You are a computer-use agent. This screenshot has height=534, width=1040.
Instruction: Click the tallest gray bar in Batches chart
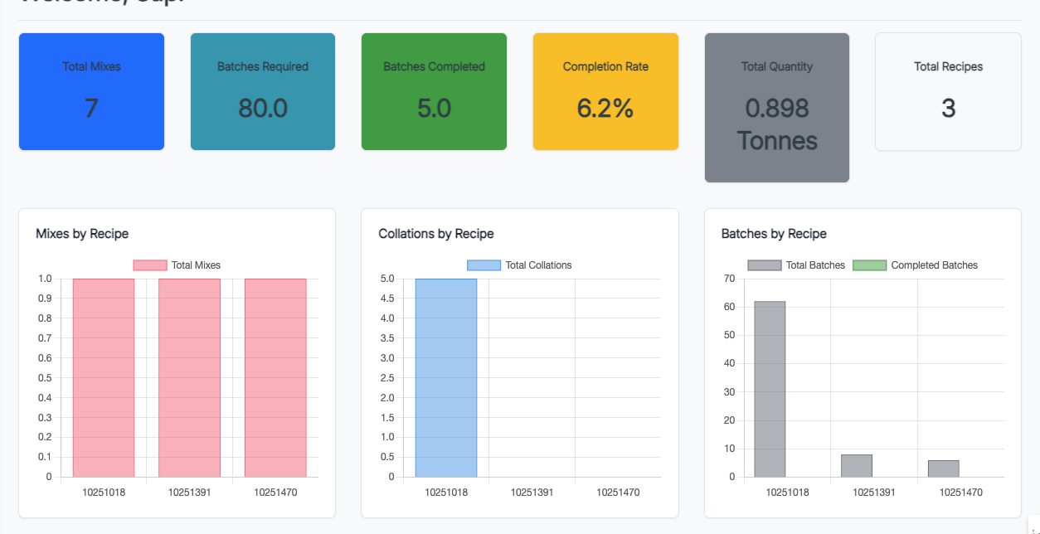click(x=770, y=390)
